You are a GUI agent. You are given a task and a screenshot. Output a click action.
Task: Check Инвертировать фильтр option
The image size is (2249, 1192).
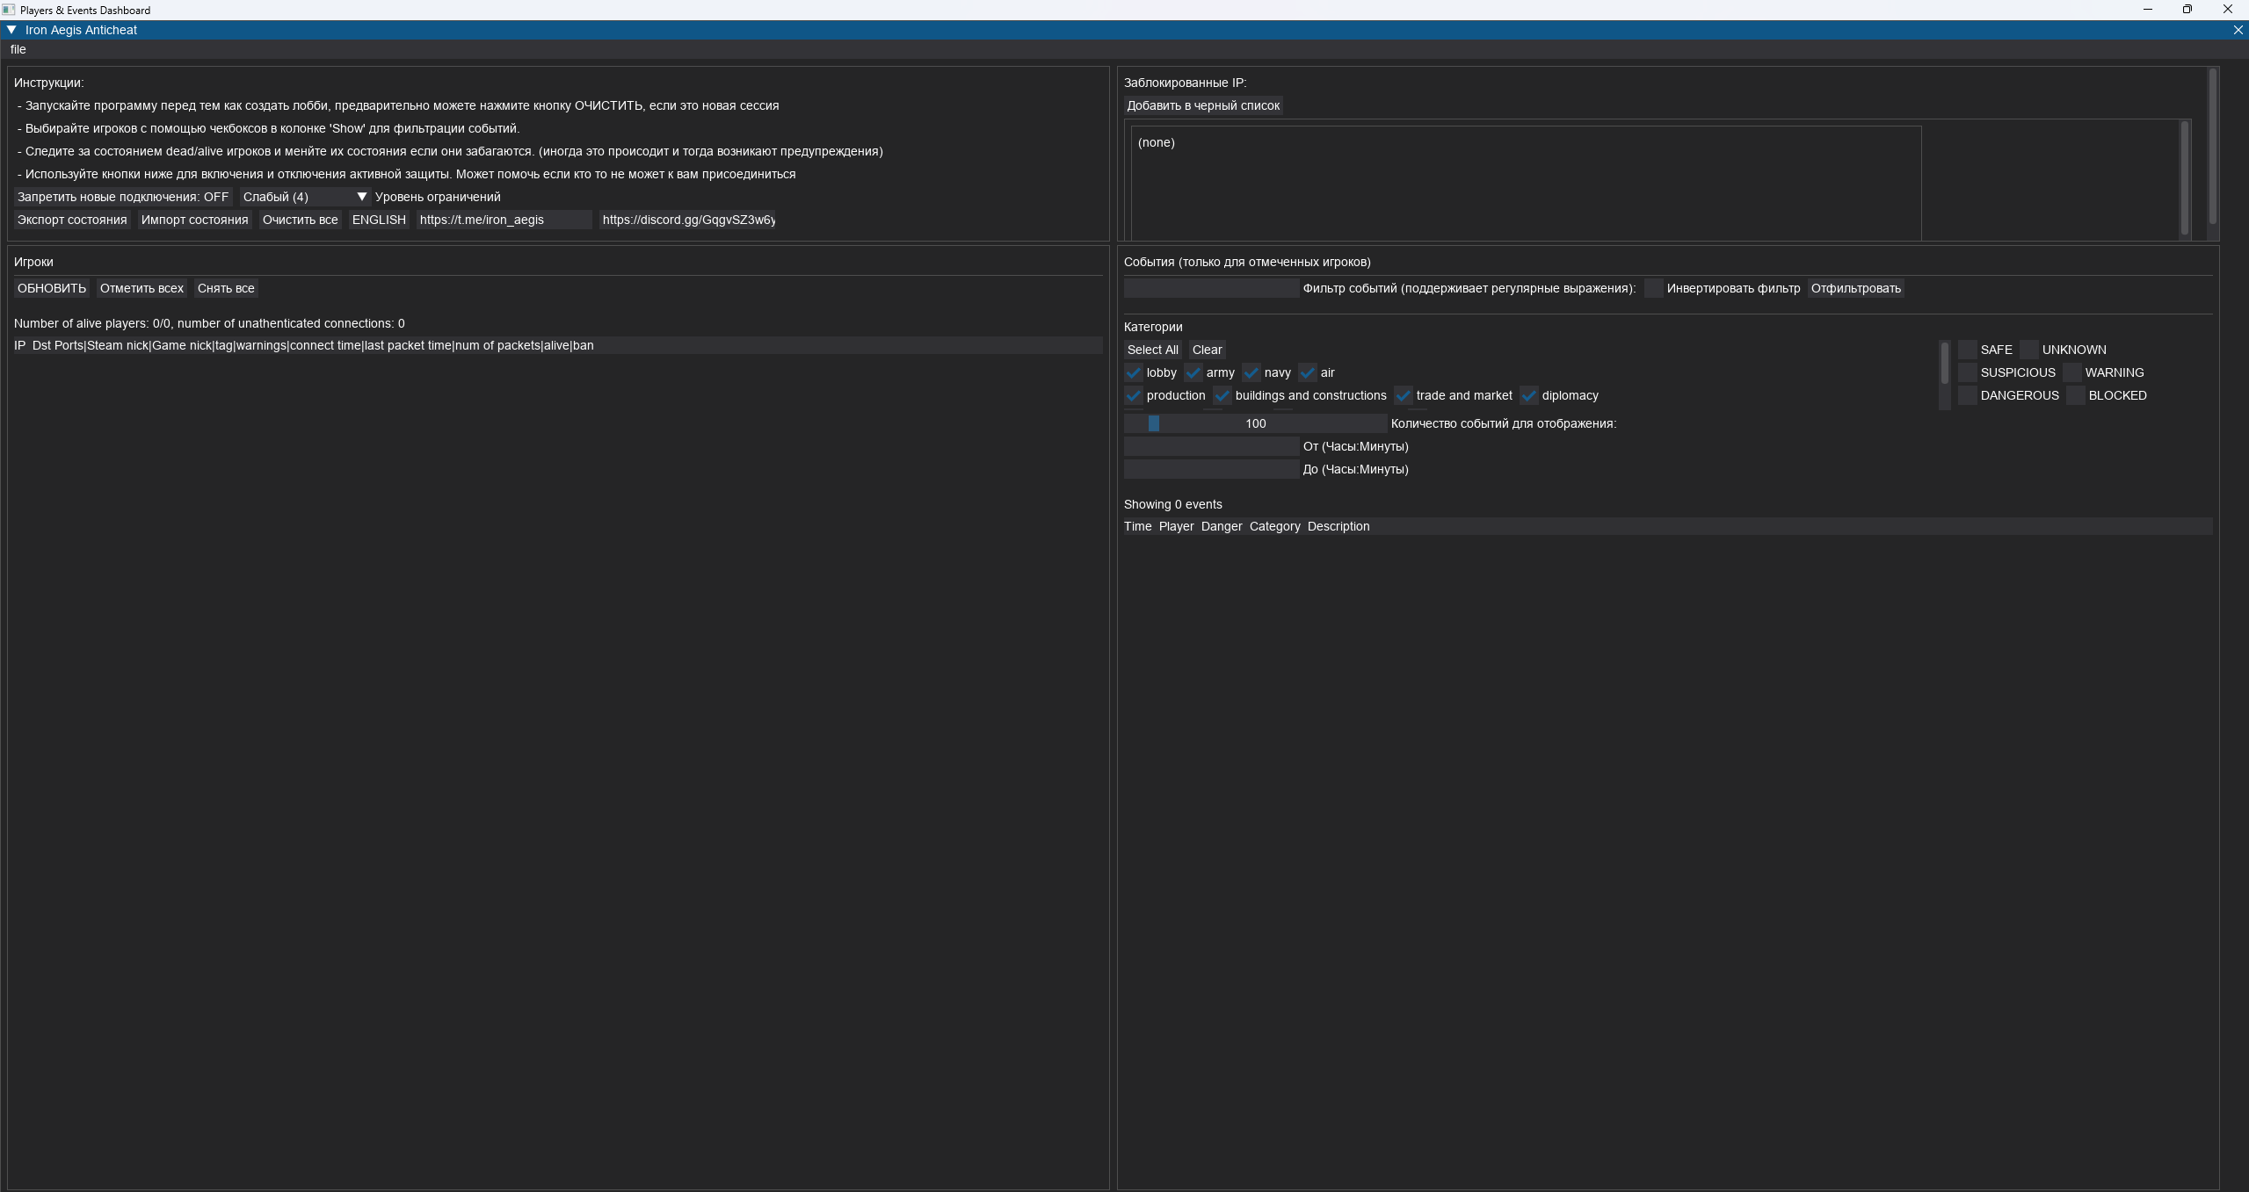click(x=1652, y=288)
